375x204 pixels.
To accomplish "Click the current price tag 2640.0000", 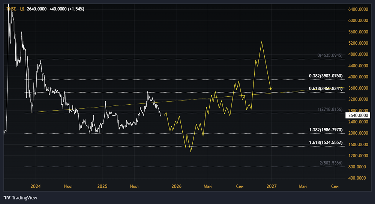I will click(x=358, y=115).
